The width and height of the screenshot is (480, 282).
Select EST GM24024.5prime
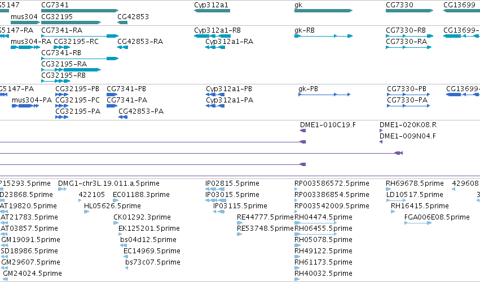tap(6, 279)
